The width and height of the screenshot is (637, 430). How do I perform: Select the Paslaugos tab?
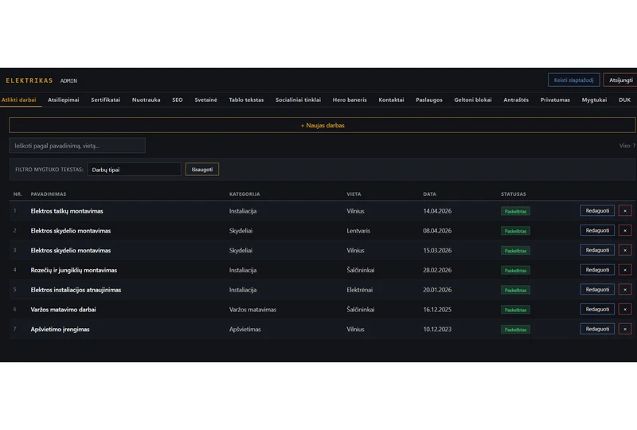click(x=429, y=100)
